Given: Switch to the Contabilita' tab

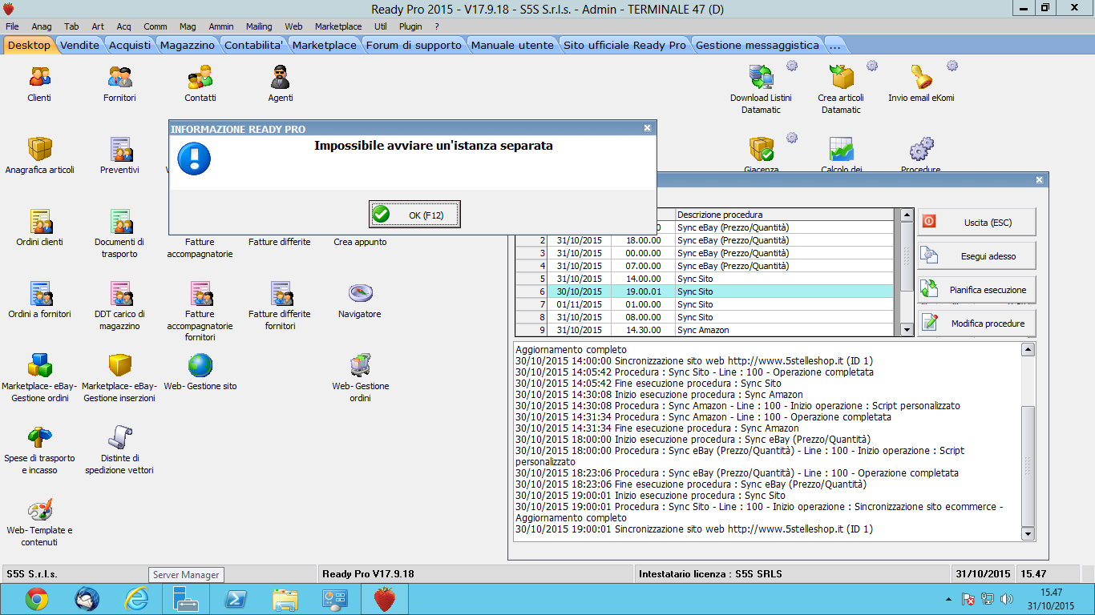Looking at the screenshot, I should (x=254, y=45).
